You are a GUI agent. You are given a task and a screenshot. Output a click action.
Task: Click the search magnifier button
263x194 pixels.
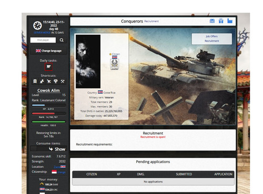coord(62,40)
